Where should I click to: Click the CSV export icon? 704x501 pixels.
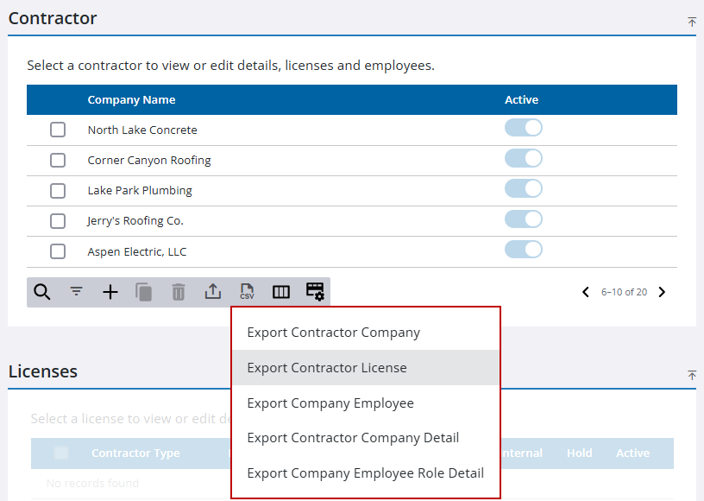tap(247, 292)
